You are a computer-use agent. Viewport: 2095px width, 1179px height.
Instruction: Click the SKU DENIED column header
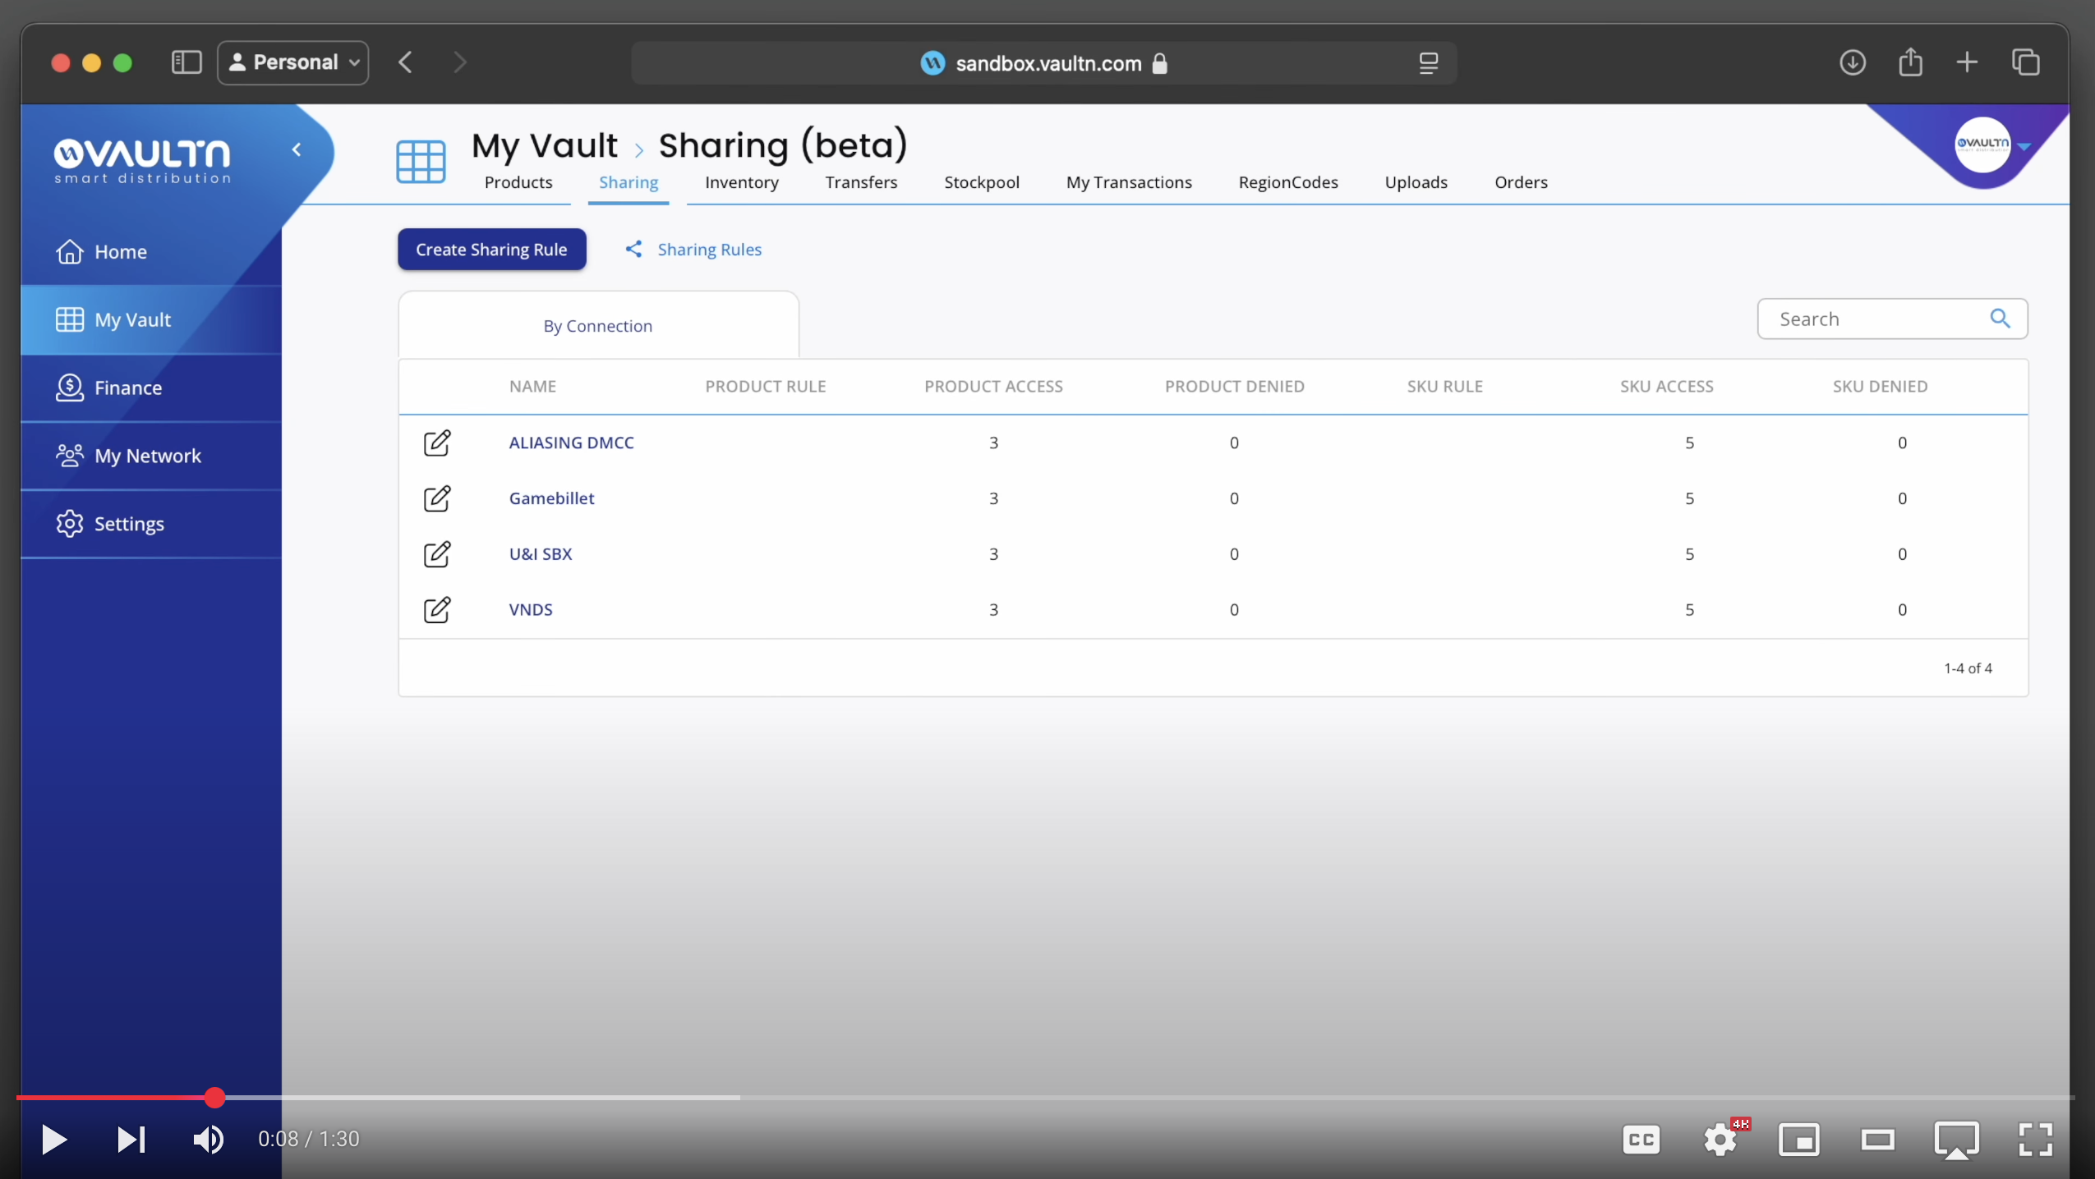pyautogui.click(x=1880, y=387)
